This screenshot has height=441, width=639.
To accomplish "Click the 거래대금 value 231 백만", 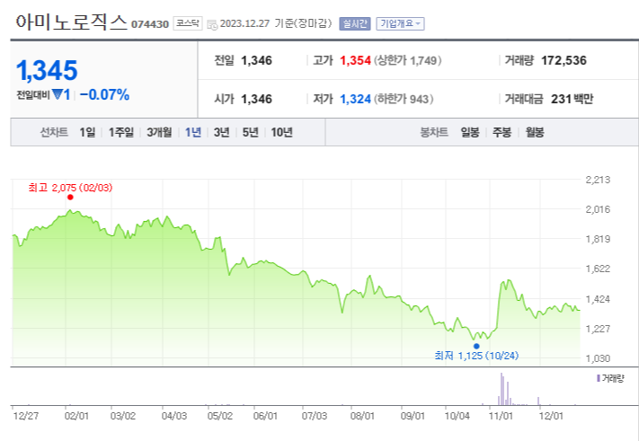I will [x=572, y=99].
